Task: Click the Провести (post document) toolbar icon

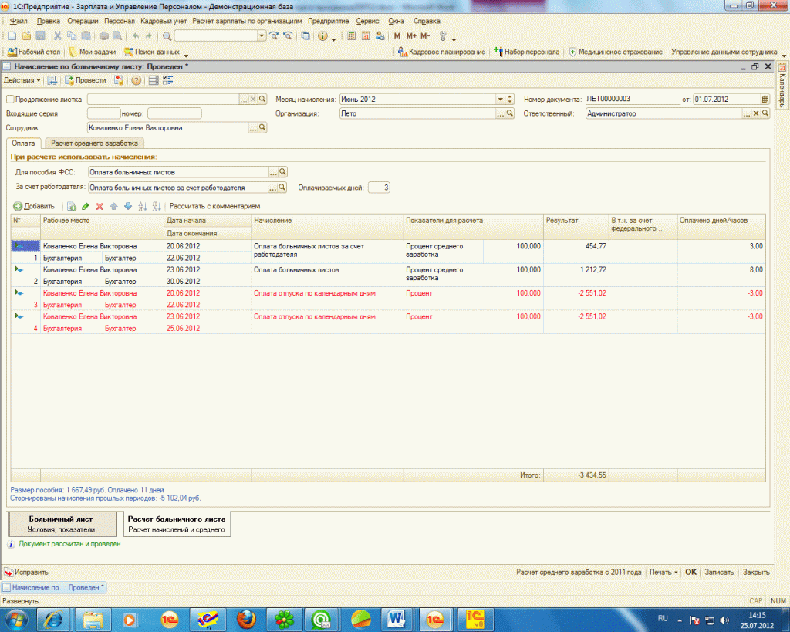Action: (x=69, y=80)
